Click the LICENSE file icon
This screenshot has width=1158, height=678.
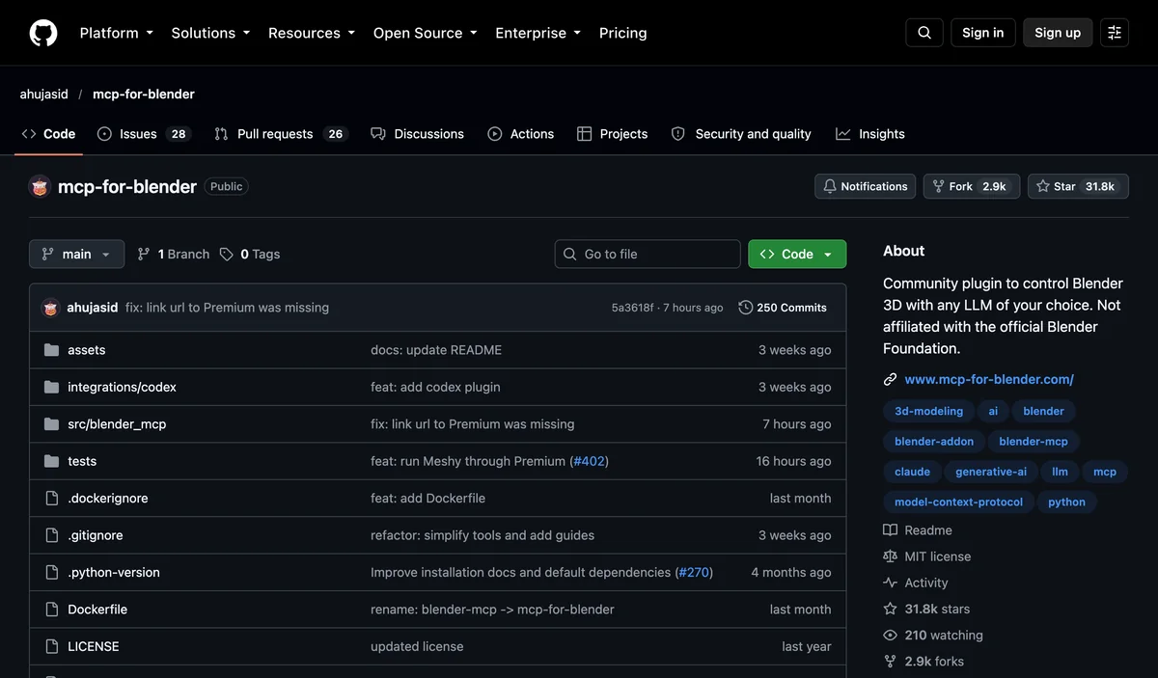(x=52, y=646)
